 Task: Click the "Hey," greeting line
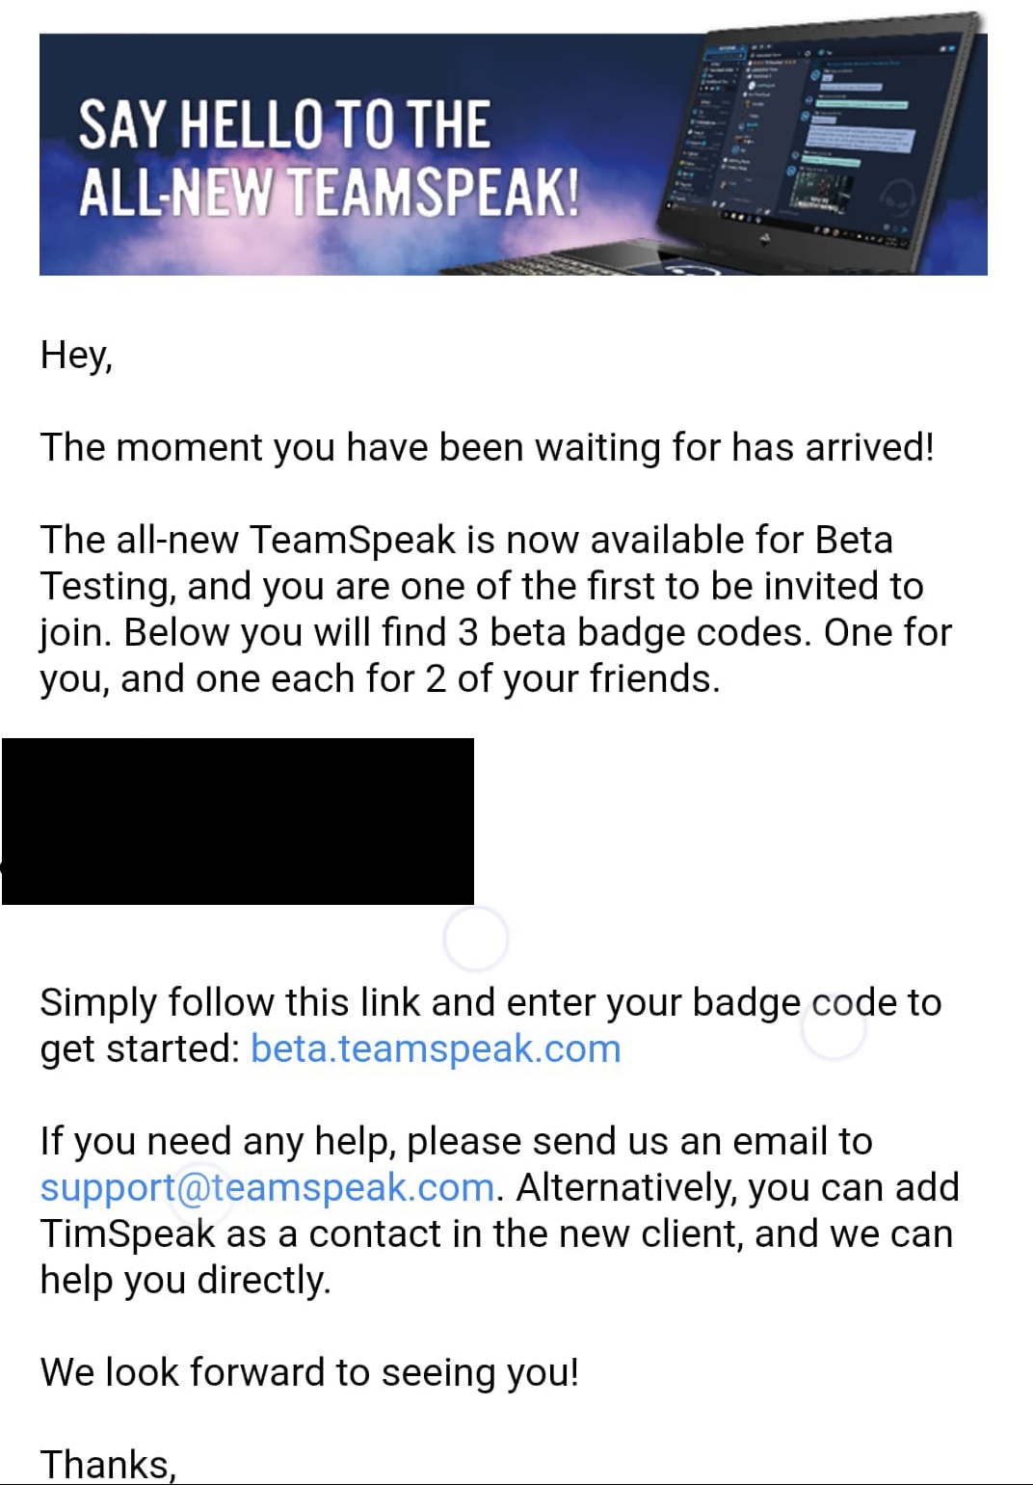click(76, 356)
